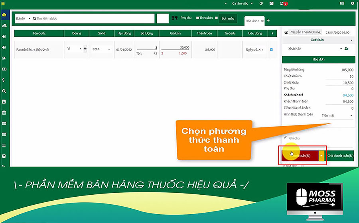
Task: Open the Xuất bán dropdown
Action: 318,40
